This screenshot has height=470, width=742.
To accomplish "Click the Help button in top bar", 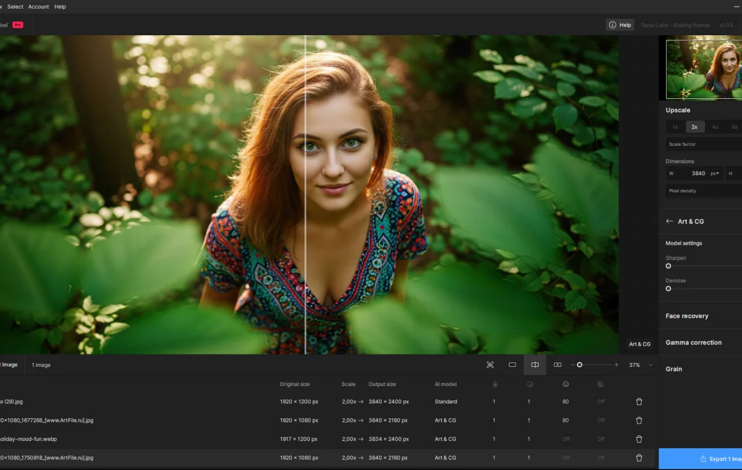I will [x=620, y=25].
